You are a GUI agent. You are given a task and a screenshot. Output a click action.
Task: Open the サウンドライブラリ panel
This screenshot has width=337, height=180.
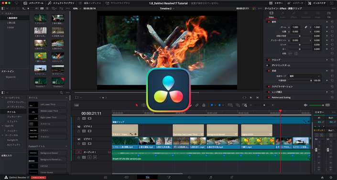click(118, 3)
